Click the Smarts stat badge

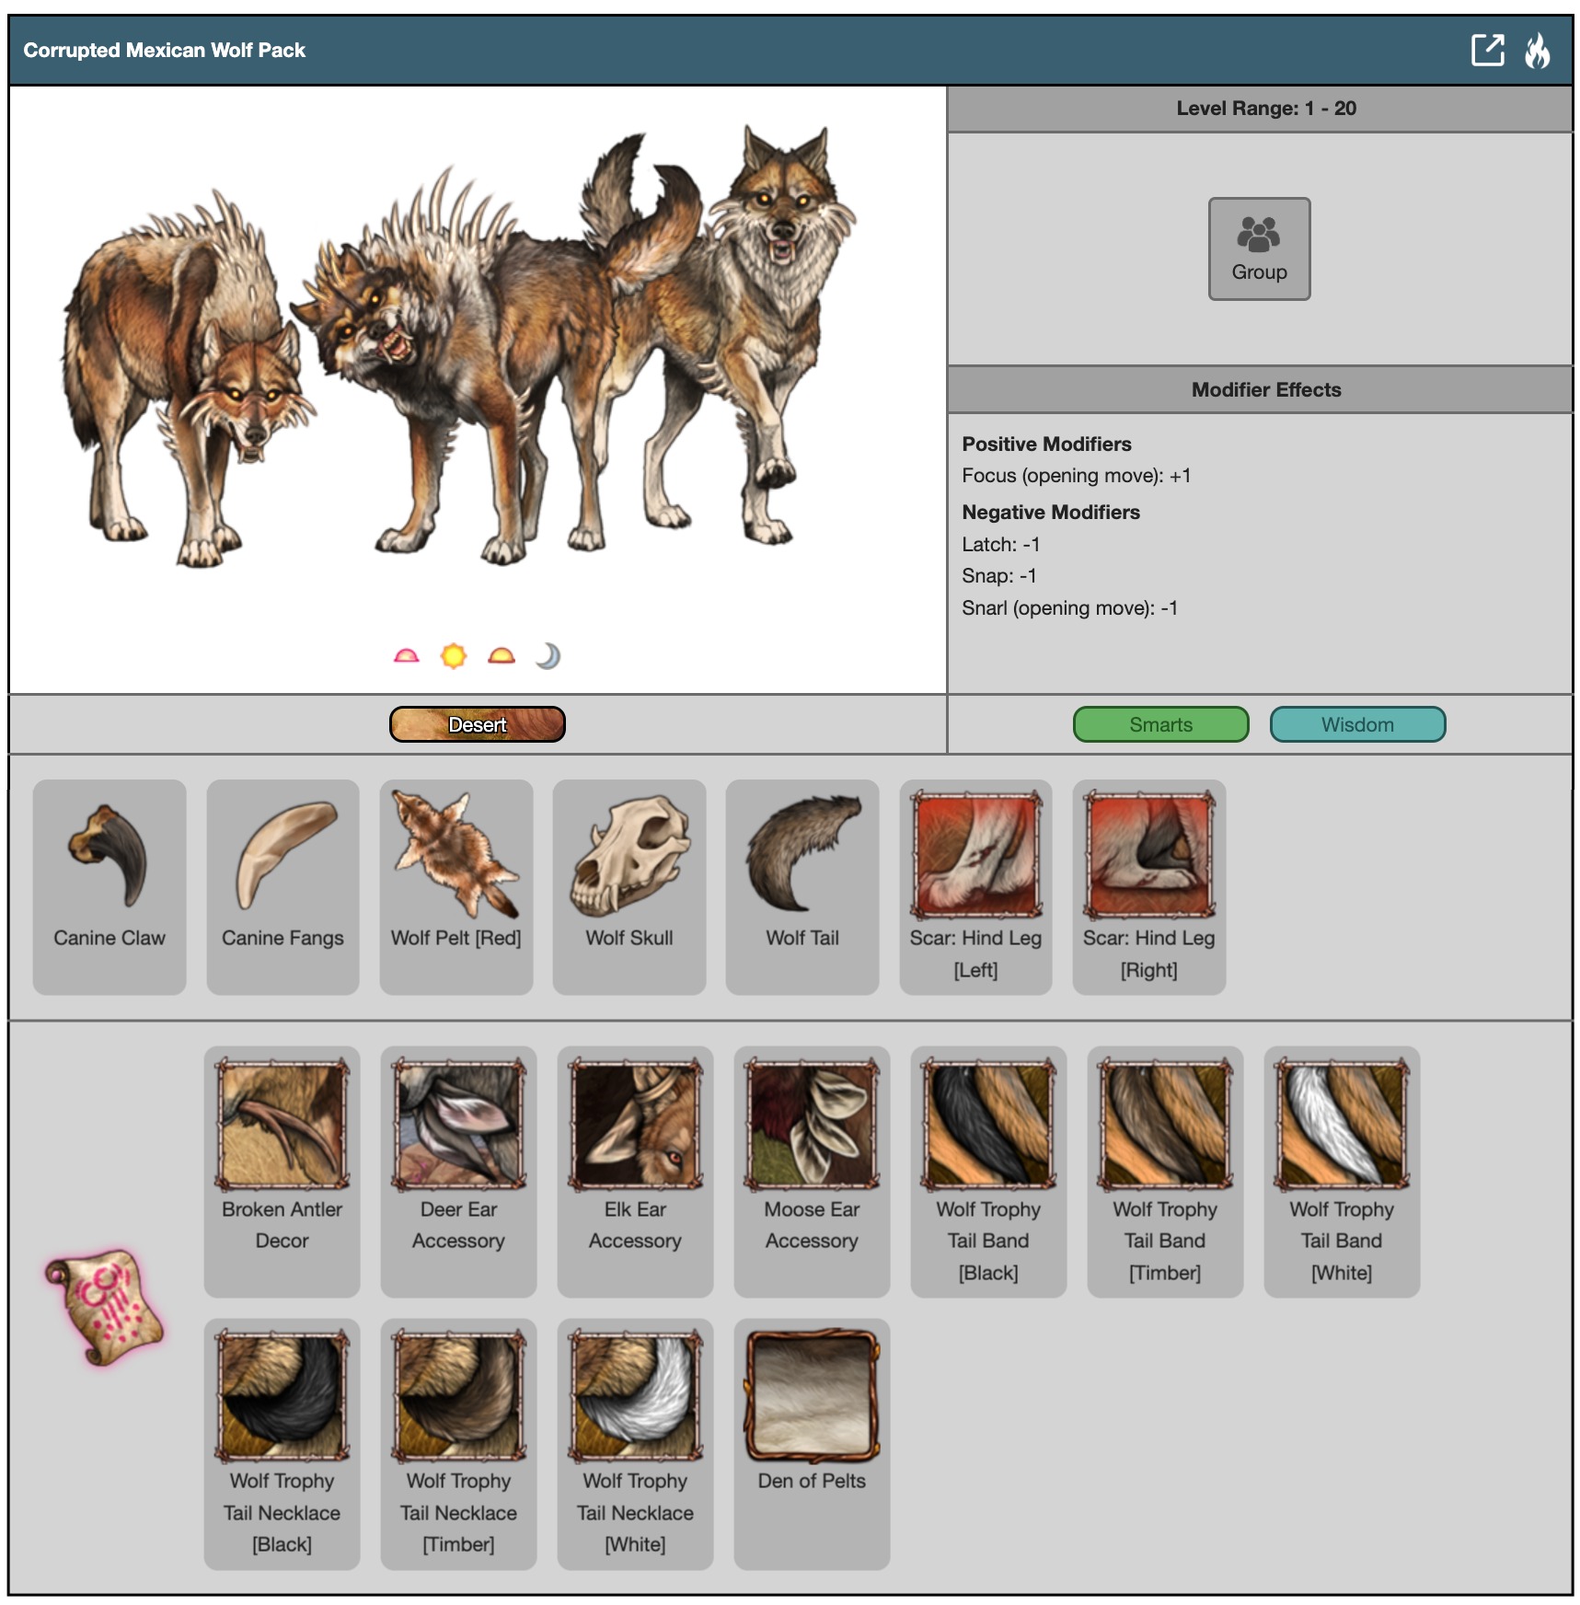pos(1159,724)
